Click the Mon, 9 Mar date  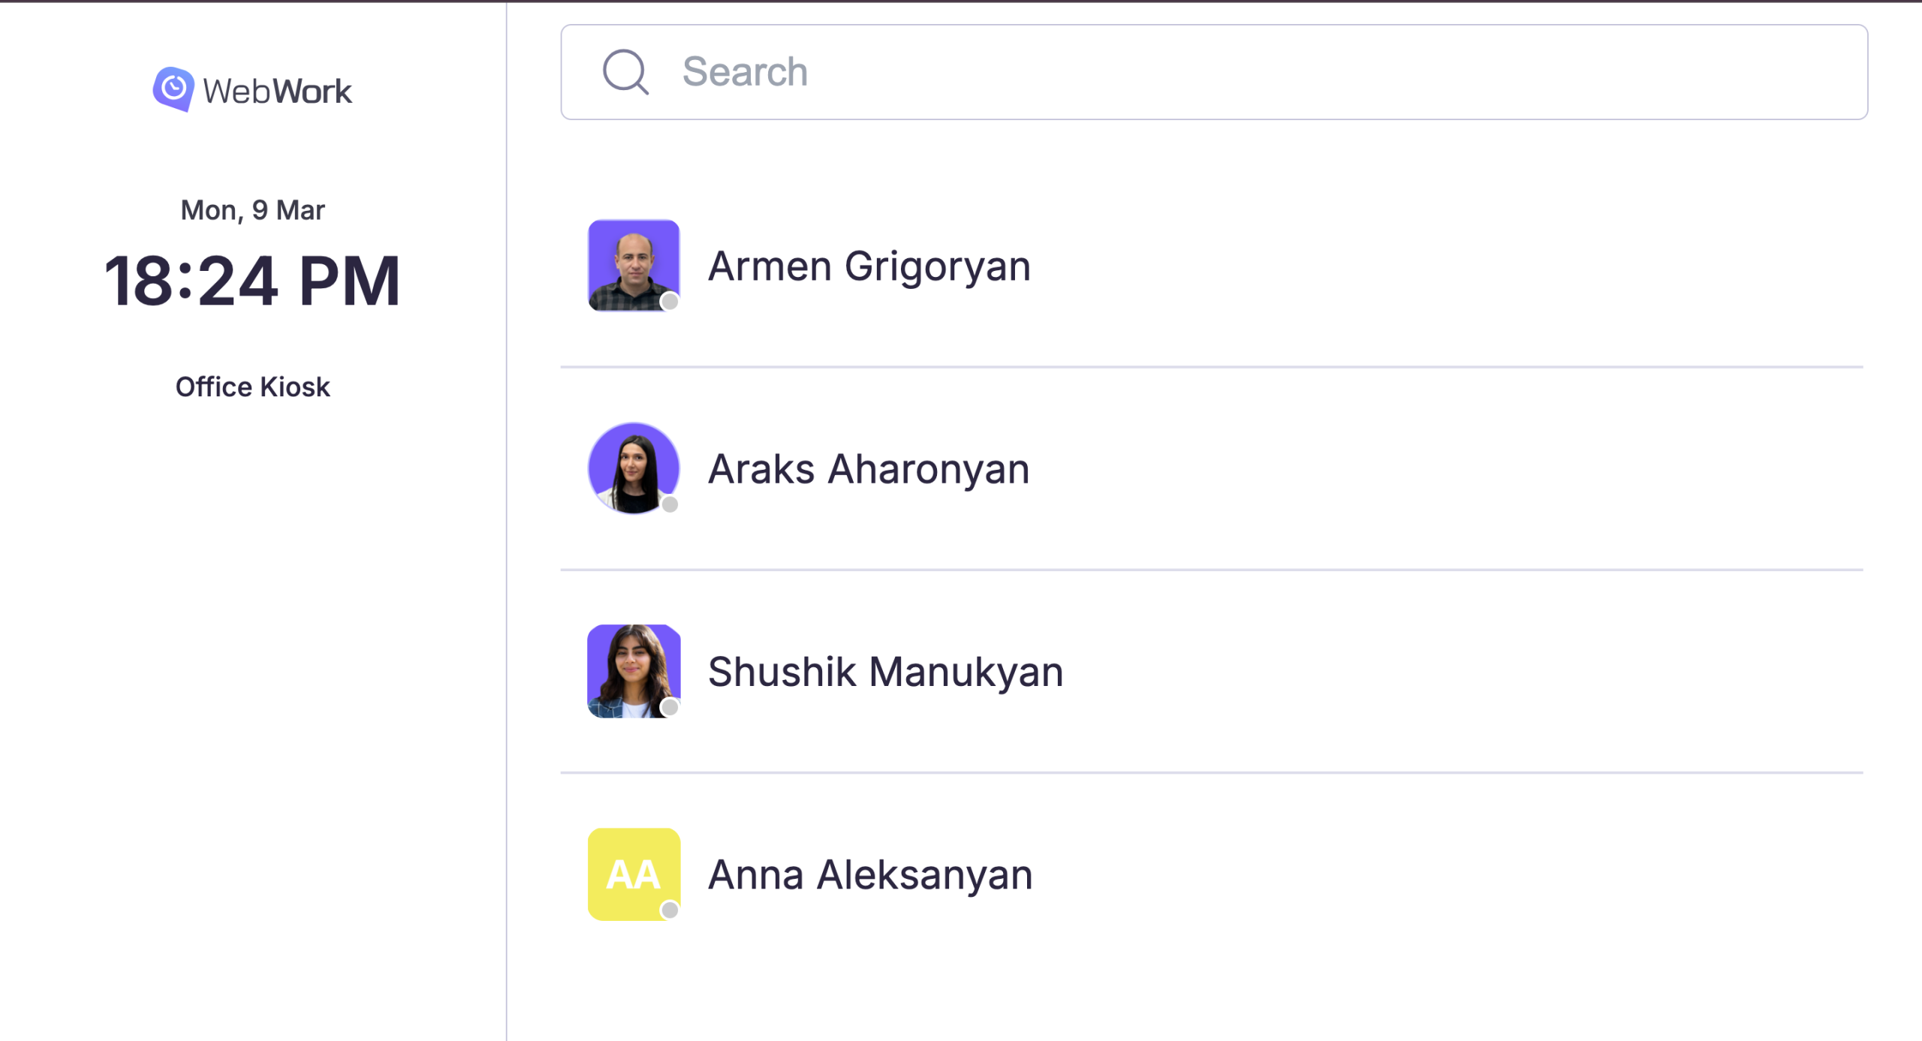tap(252, 210)
